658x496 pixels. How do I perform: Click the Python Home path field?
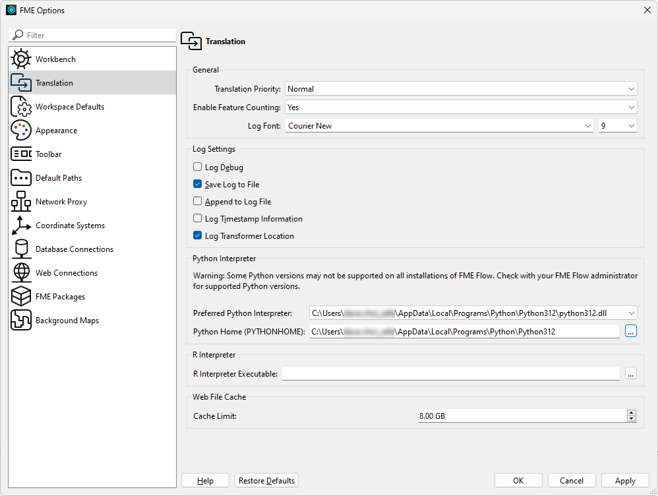(465, 331)
